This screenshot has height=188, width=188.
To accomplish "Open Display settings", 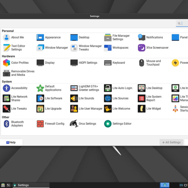I will pyautogui.click(x=46, y=63).
